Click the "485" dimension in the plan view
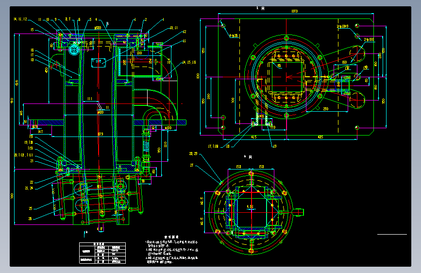This screenshot has width=421, height=273. (x=320, y=137)
